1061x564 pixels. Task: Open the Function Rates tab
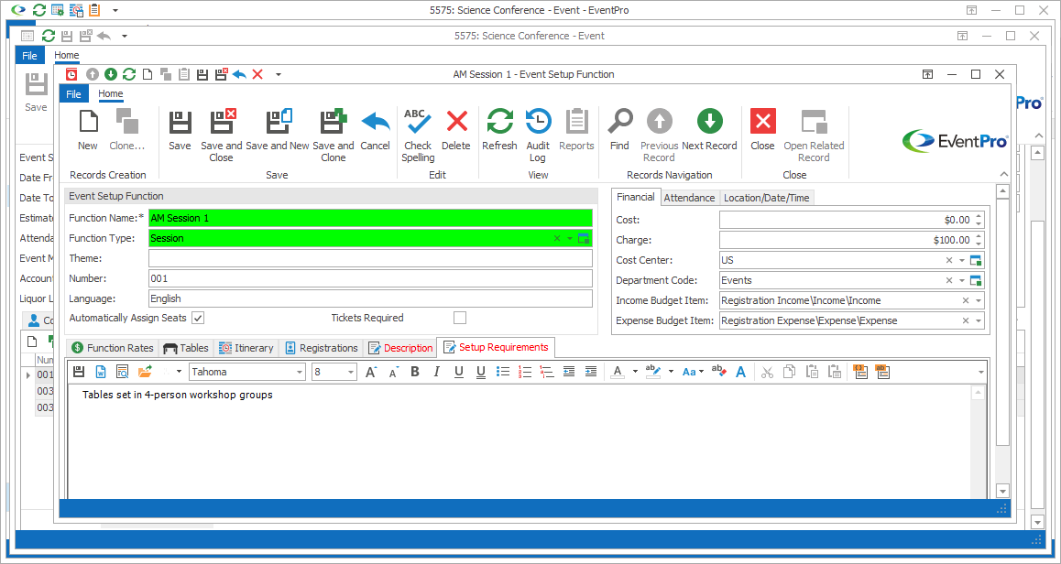coord(113,348)
